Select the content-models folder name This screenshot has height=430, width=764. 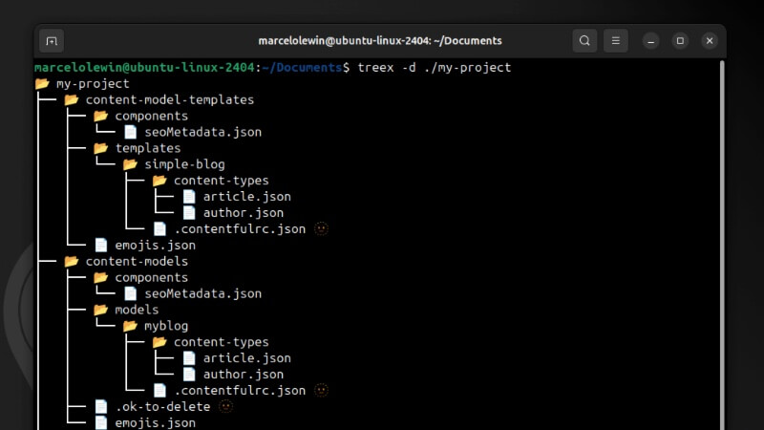tap(137, 261)
